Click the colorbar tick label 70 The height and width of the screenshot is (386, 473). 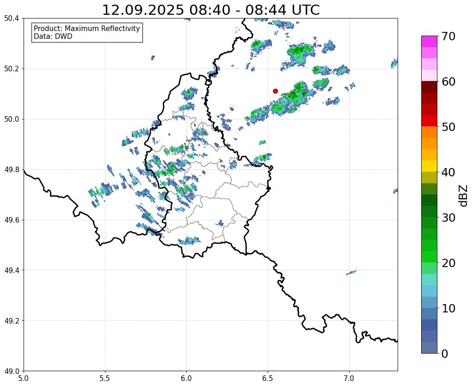tap(448, 36)
